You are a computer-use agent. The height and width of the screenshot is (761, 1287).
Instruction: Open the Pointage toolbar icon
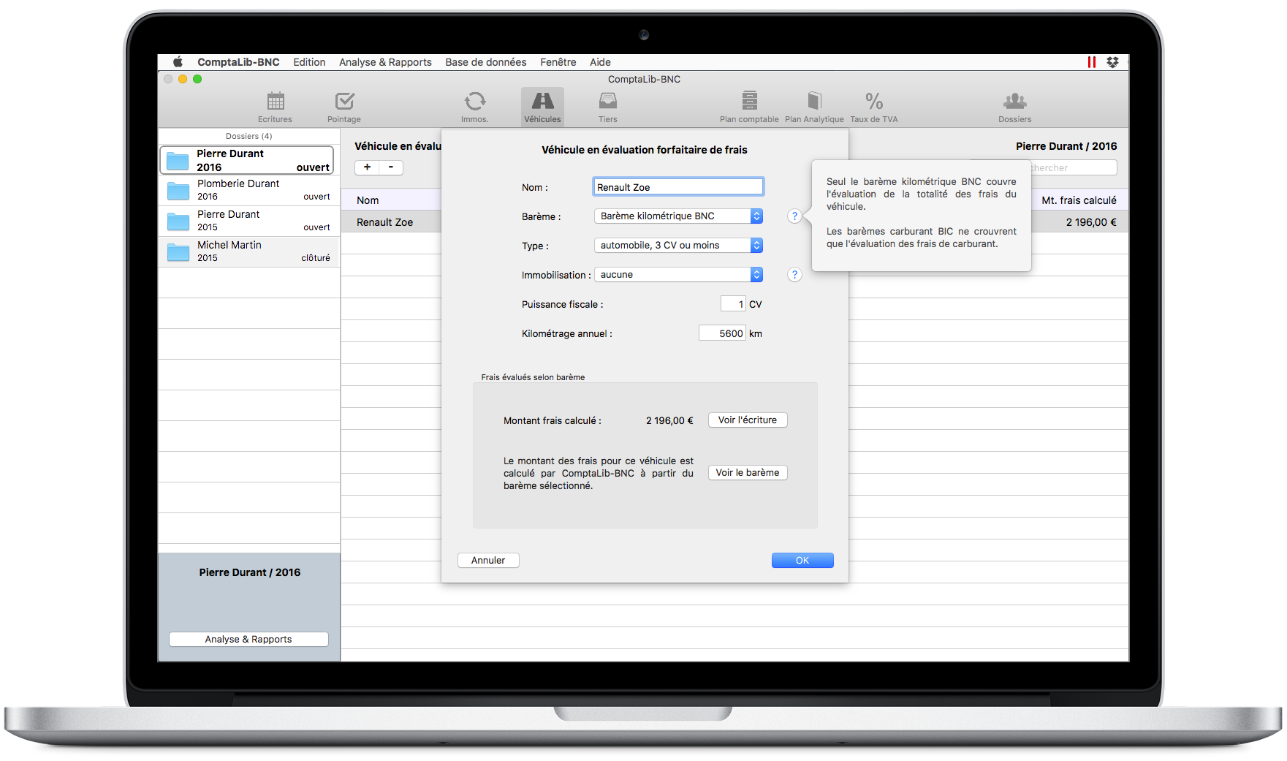(x=344, y=107)
